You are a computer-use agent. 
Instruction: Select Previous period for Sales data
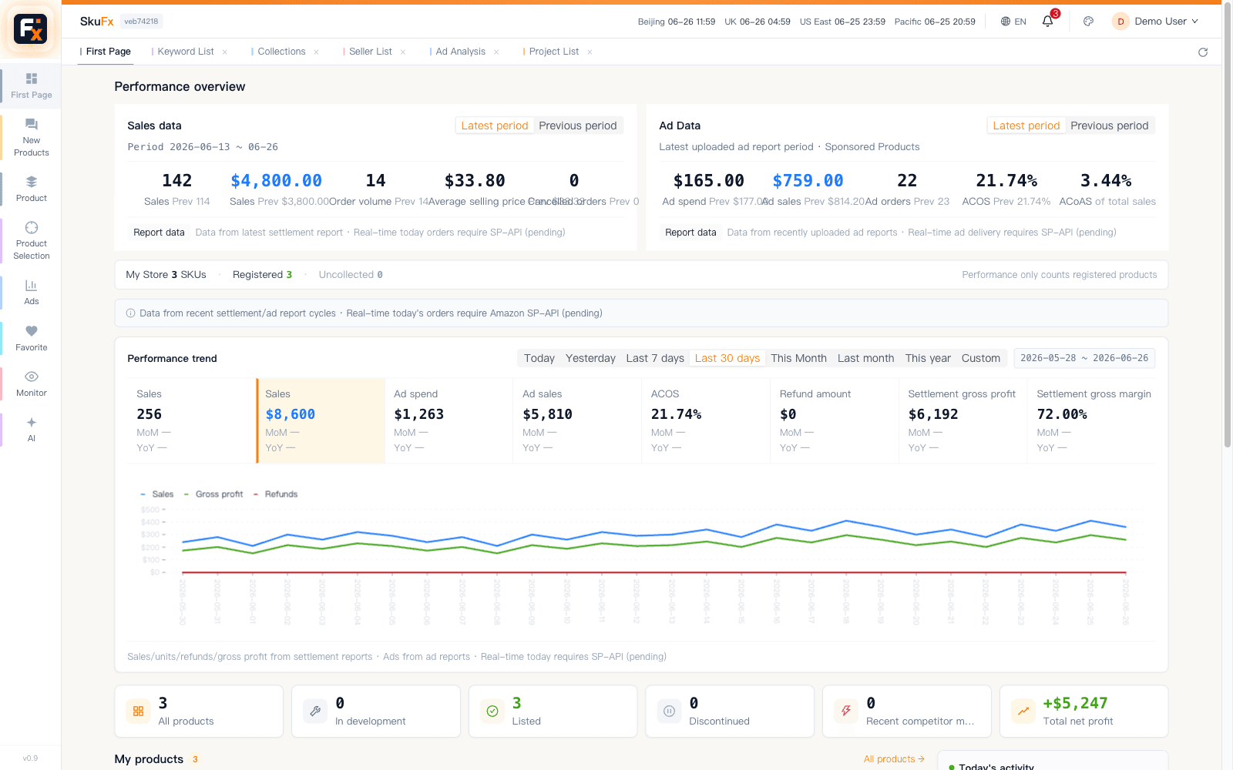pyautogui.click(x=578, y=126)
